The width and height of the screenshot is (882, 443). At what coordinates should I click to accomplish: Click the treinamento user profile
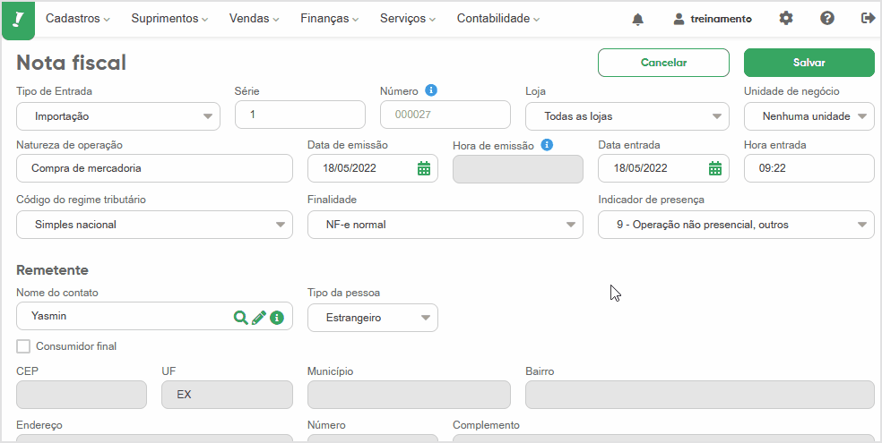coord(713,19)
